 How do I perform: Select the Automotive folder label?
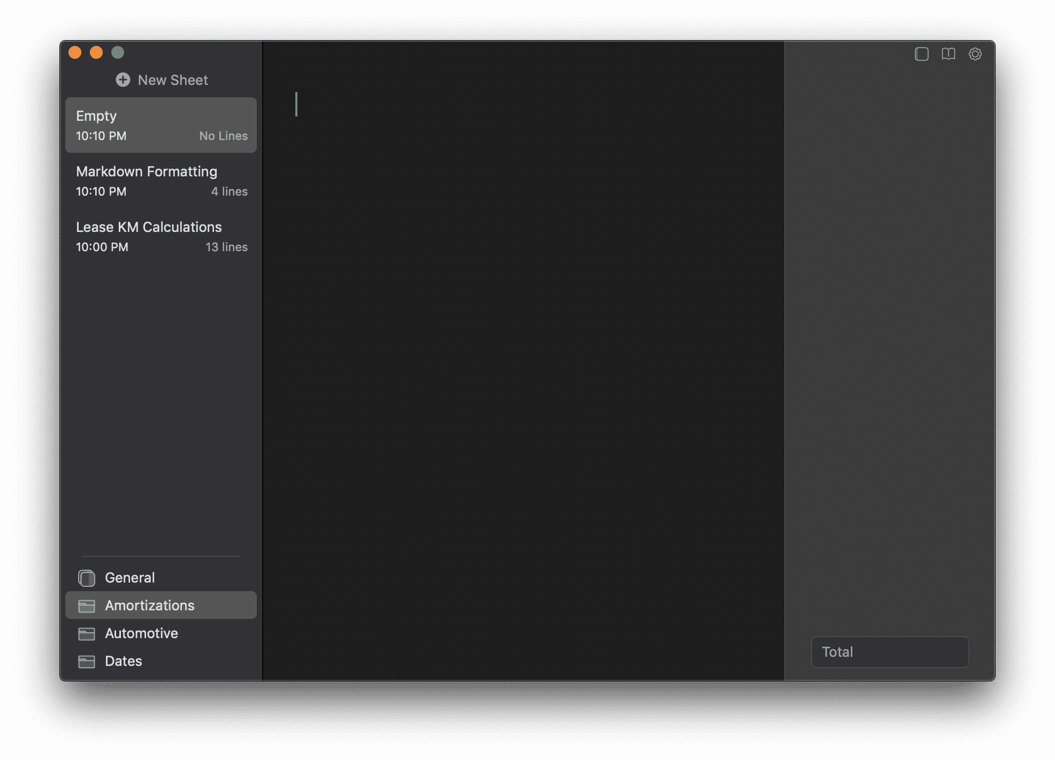tap(141, 633)
